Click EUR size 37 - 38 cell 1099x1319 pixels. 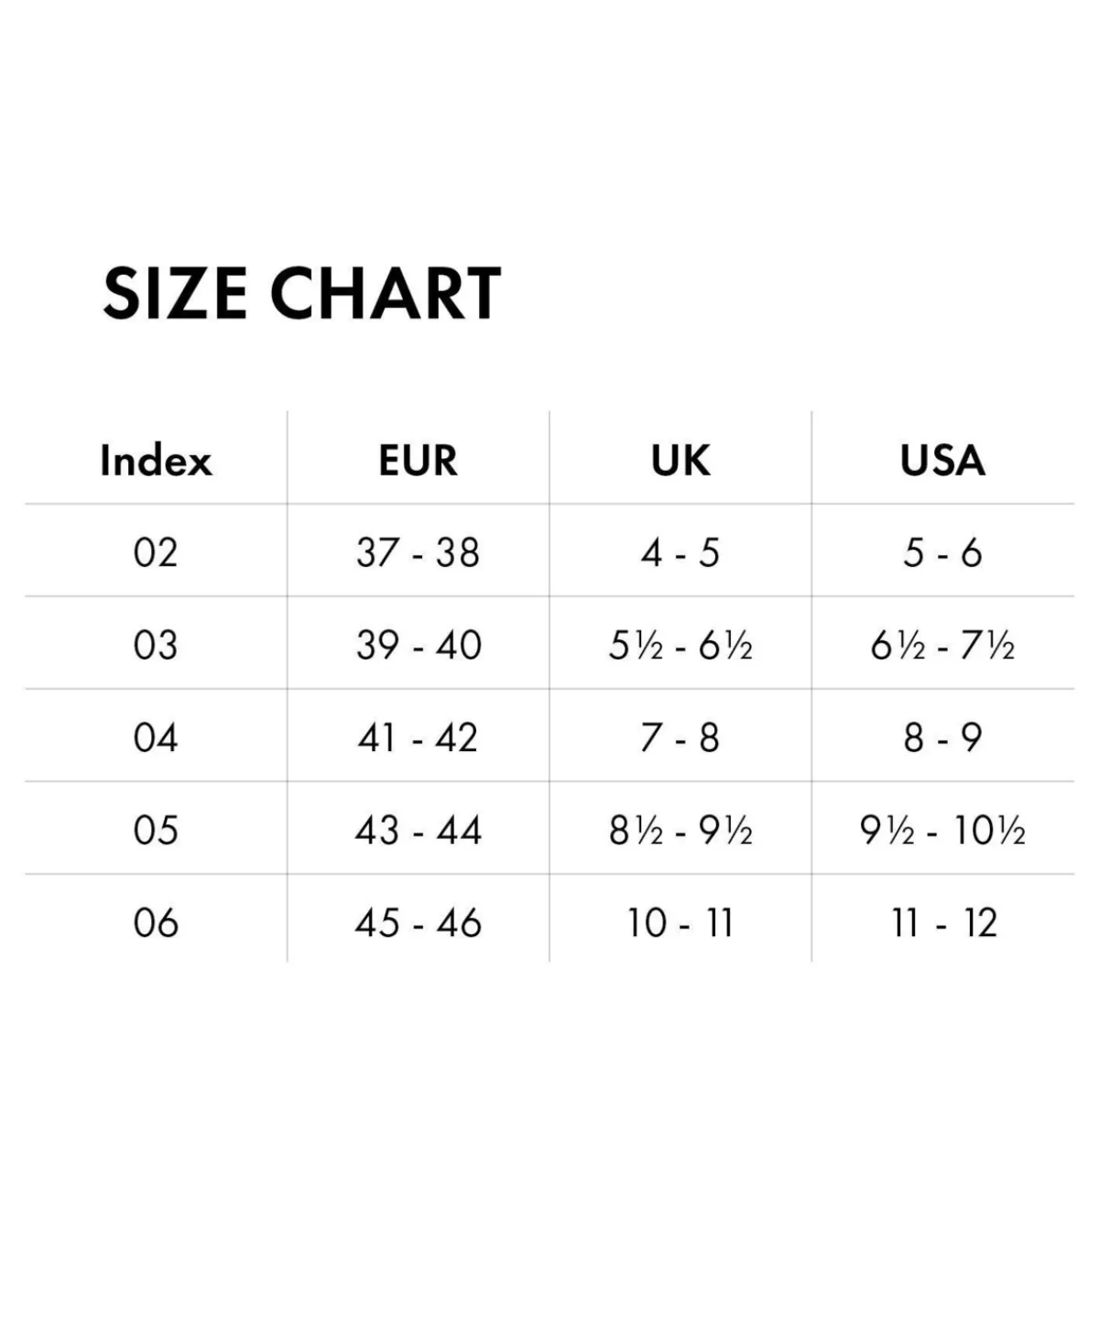pyautogui.click(x=418, y=552)
